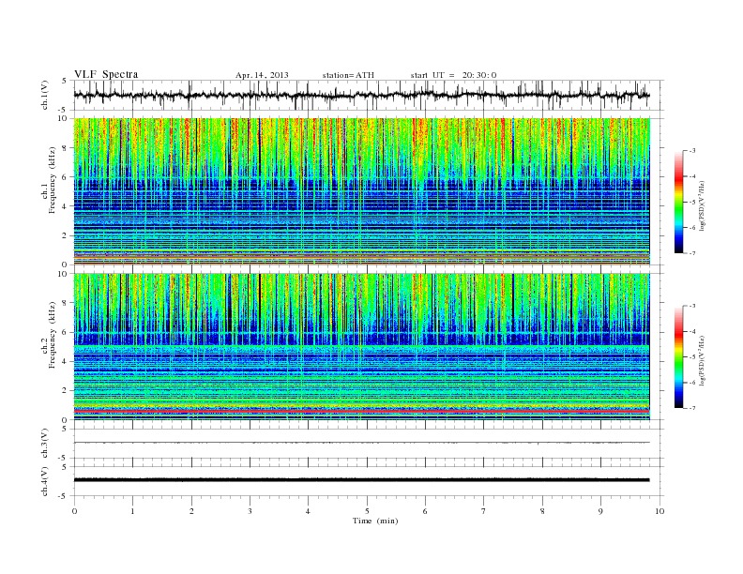The width and height of the screenshot is (743, 574).
Task: Click tick label "9" on the Time axis
Action: pyautogui.click(x=600, y=511)
